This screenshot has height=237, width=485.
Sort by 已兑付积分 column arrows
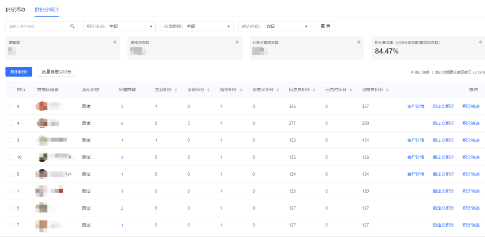tap(351, 90)
